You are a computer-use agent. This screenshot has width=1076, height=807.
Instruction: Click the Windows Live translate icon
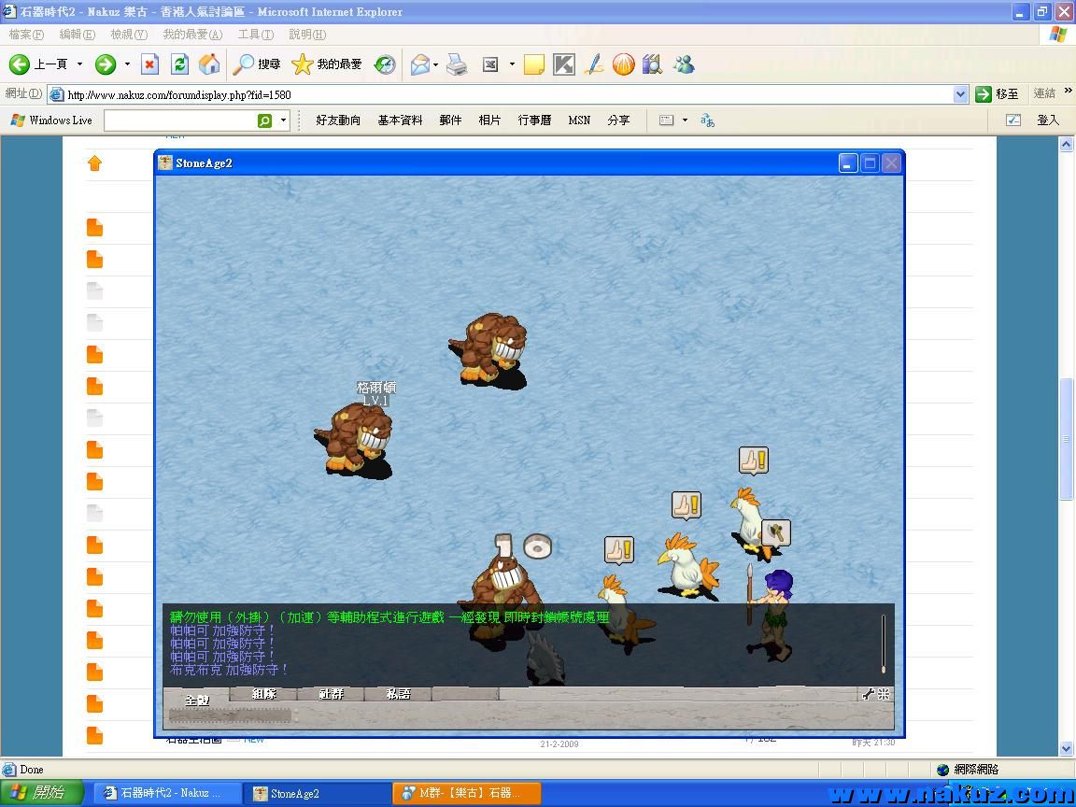[707, 120]
